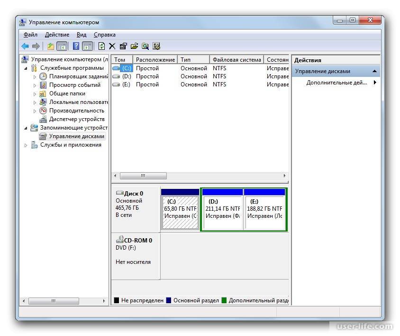Click the magnifier search toolbar icon
The width and height of the screenshot is (400, 336).
(145, 46)
